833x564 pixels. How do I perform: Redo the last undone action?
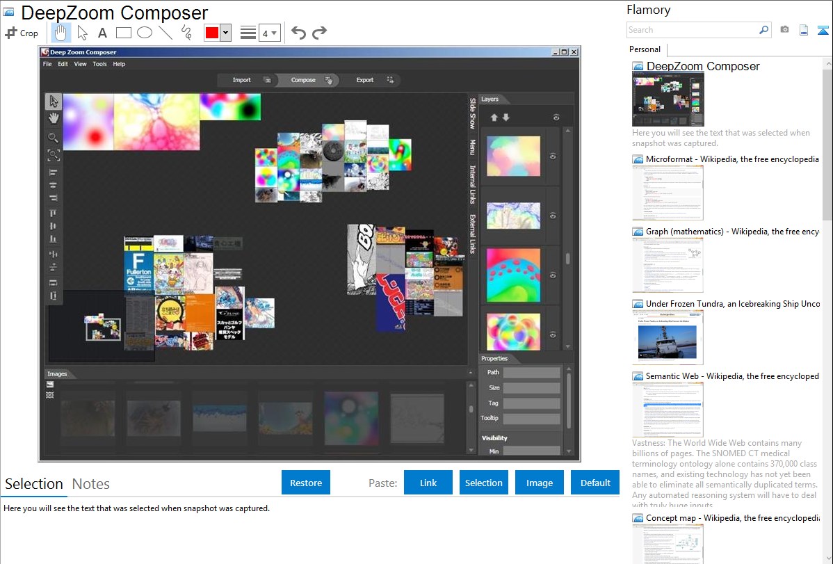[x=319, y=33]
